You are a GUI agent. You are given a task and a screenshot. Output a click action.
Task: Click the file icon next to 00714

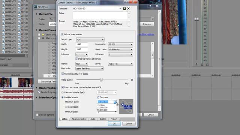(19, 9)
